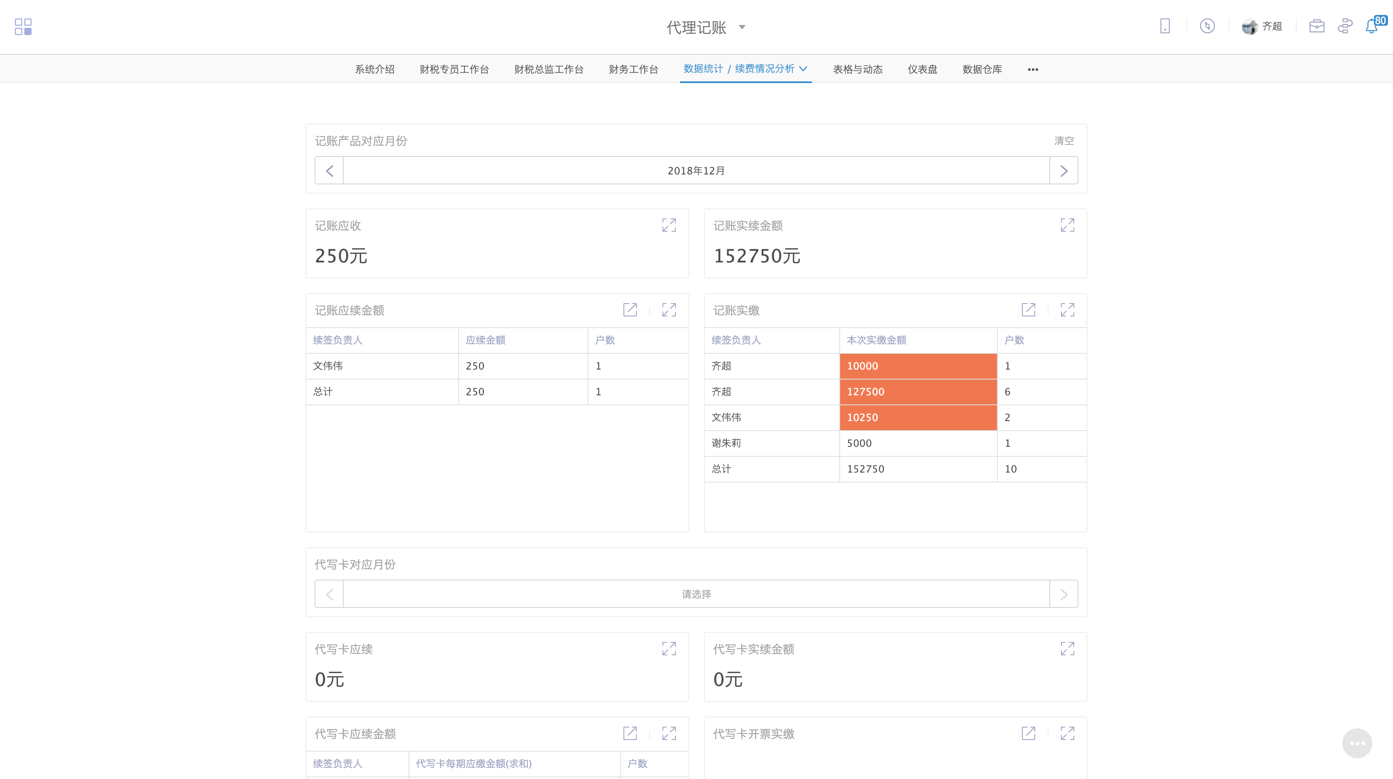The height and width of the screenshot is (779, 1393).
Task: Expand the 代写卡应续金额 table to fullscreen
Action: click(669, 733)
